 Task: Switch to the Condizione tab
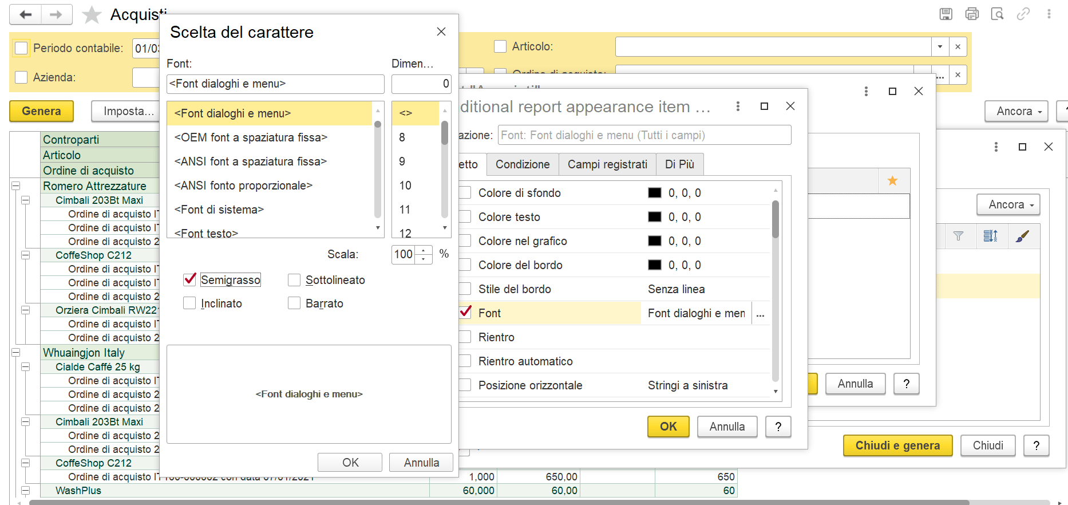click(523, 164)
